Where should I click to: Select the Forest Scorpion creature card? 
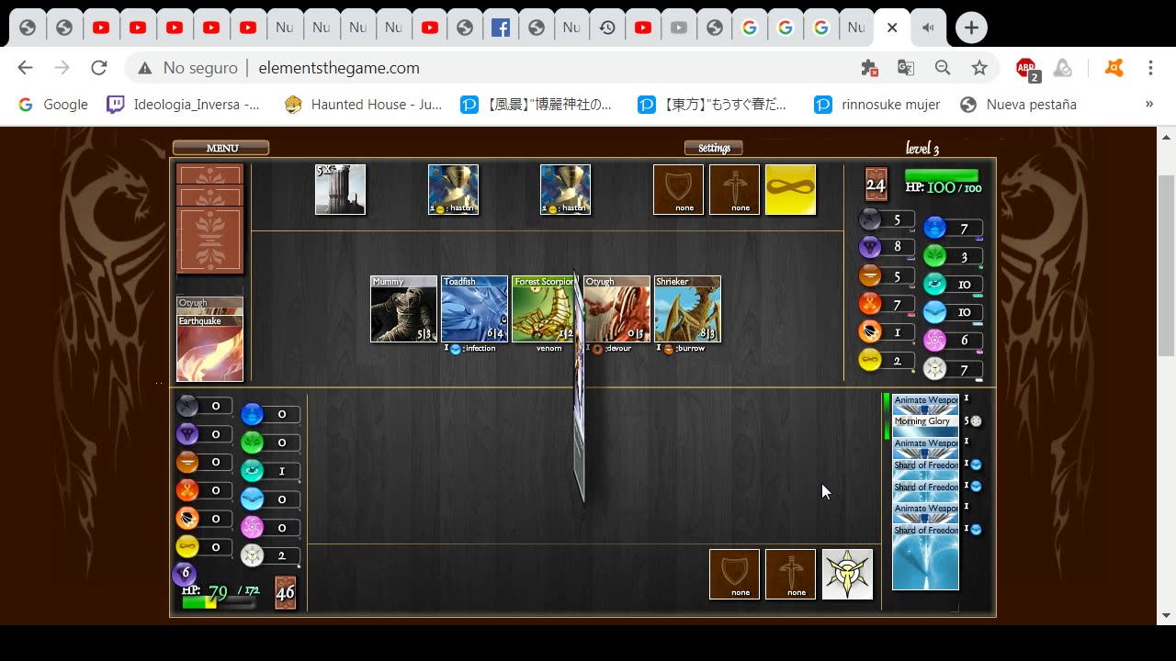tap(543, 309)
